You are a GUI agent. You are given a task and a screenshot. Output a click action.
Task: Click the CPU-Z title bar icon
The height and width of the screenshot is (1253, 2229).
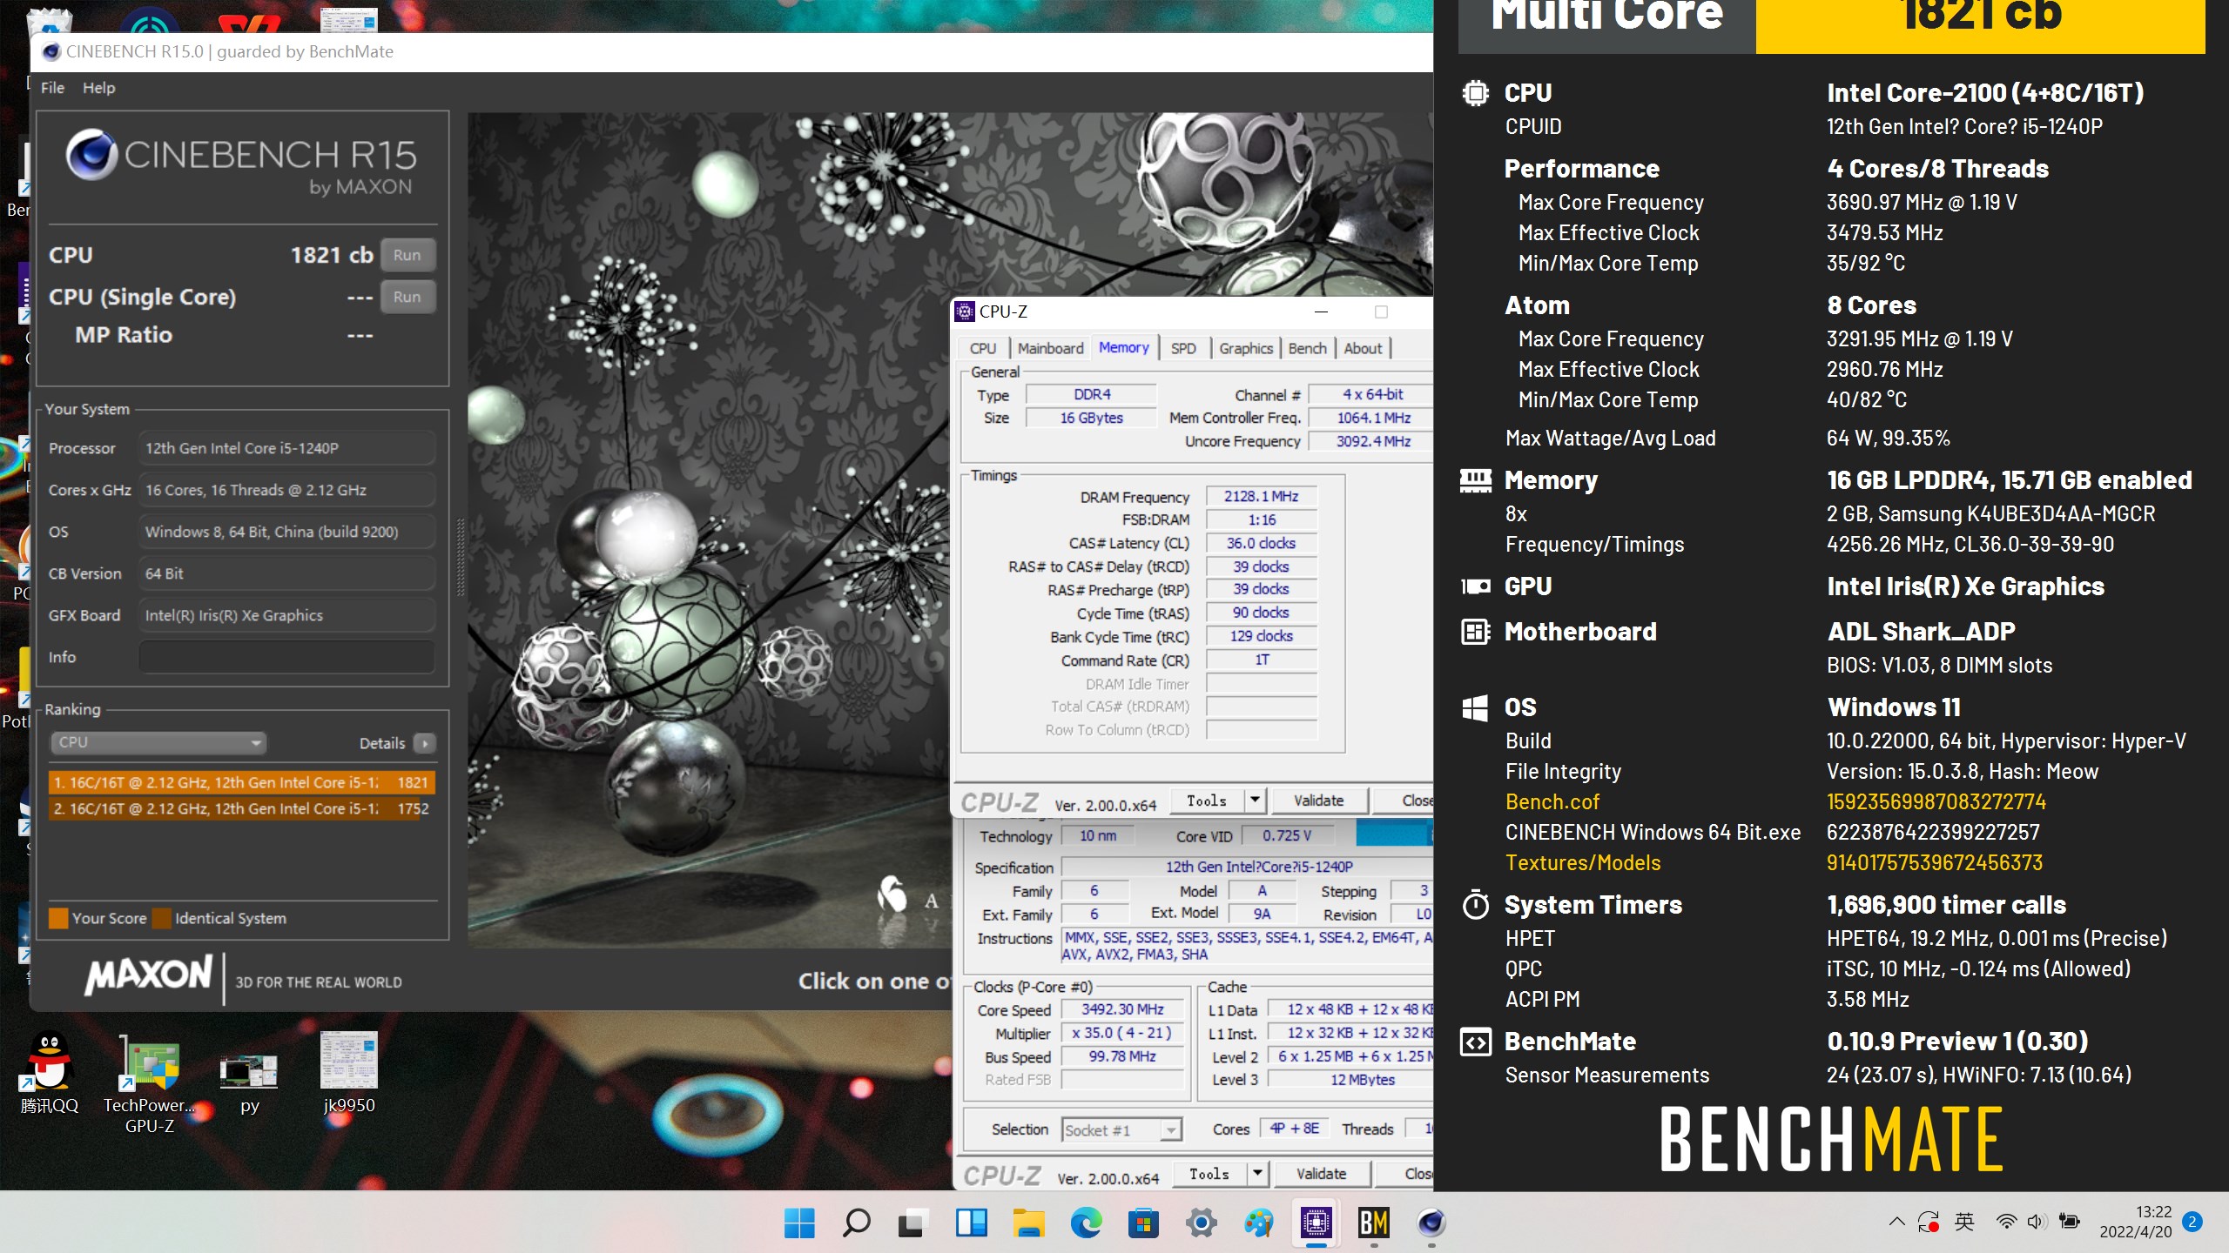[x=965, y=312]
